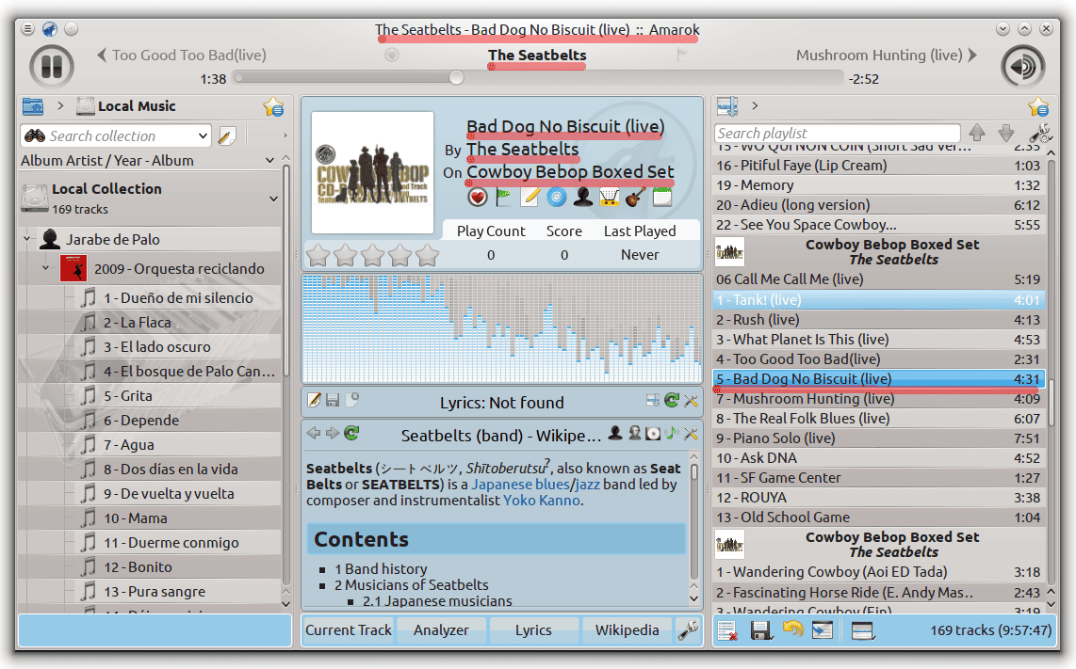Viewport: 1076px width, 669px height.
Task: Expand hidden collection toolbar items chevron
Action: tap(285, 135)
